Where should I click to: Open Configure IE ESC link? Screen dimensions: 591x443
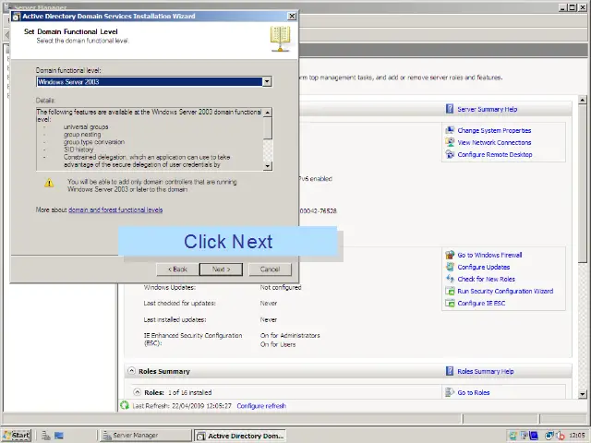[481, 304]
